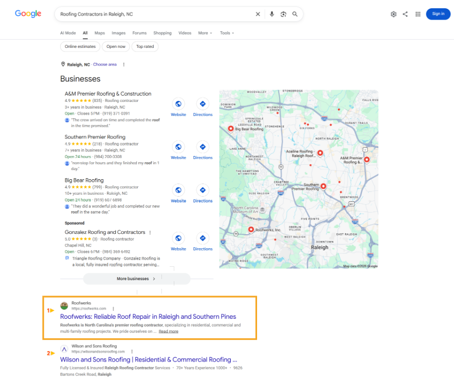Clear the search box with the X icon
This screenshot has width=454, height=379.
pyautogui.click(x=258, y=14)
